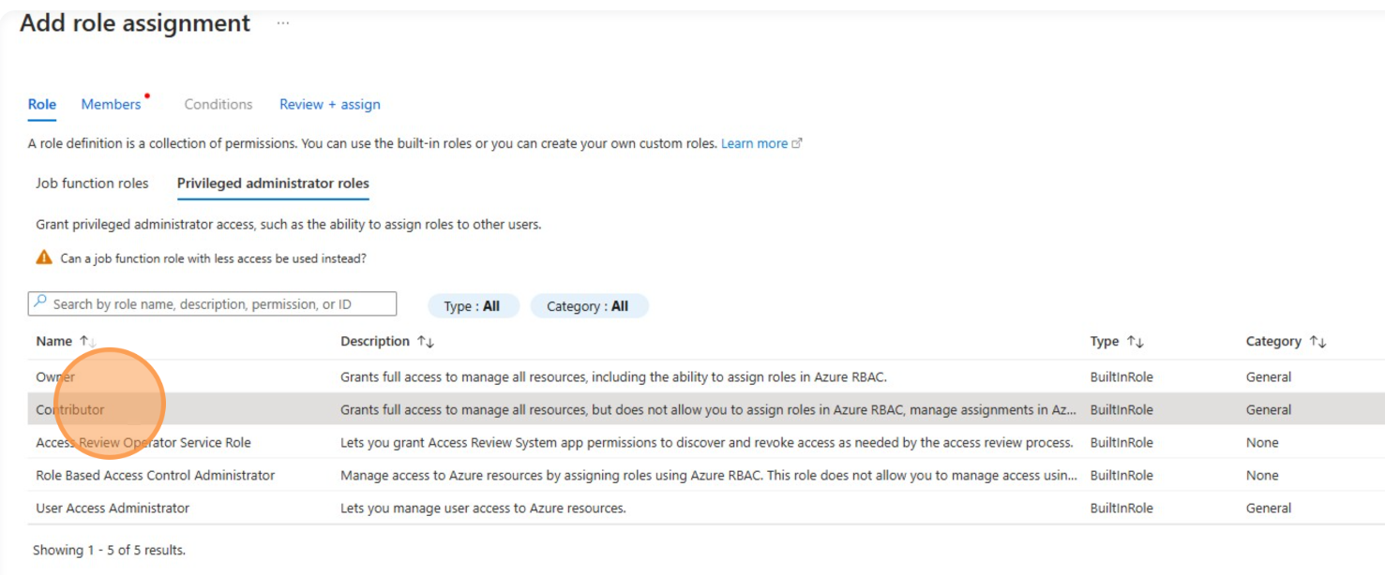Click the ellipsis next to Add role assignment
The width and height of the screenshot is (1385, 575).
[x=282, y=23]
